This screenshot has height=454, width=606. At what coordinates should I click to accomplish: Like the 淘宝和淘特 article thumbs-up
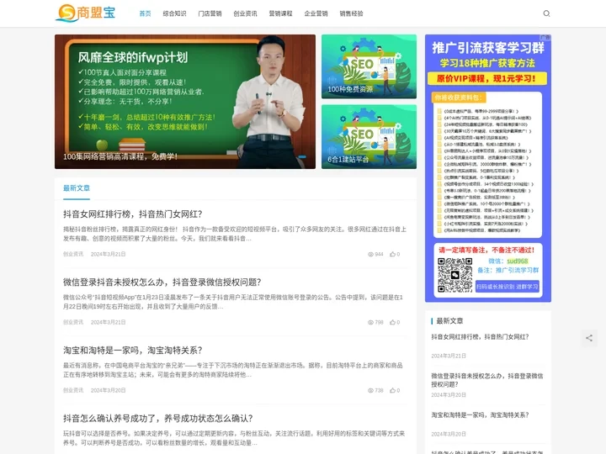[393, 390]
